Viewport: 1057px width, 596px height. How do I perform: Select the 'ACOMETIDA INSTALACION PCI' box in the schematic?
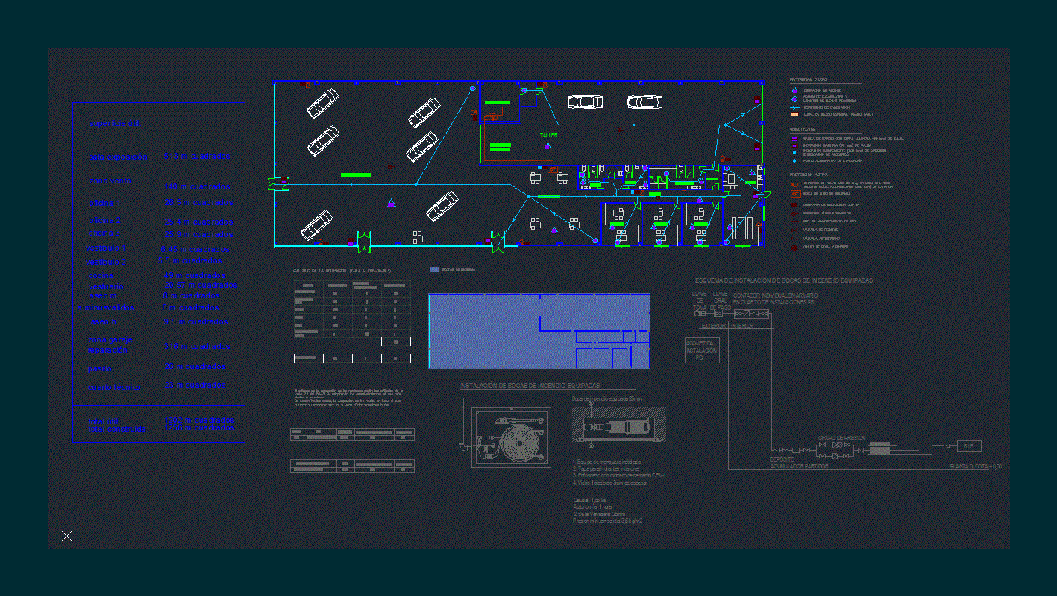(702, 350)
